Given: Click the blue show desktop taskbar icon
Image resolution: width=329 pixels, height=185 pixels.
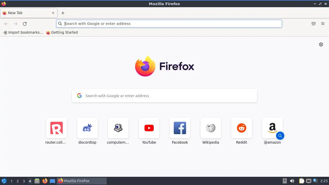Looking at the screenshot, I should [52, 181].
